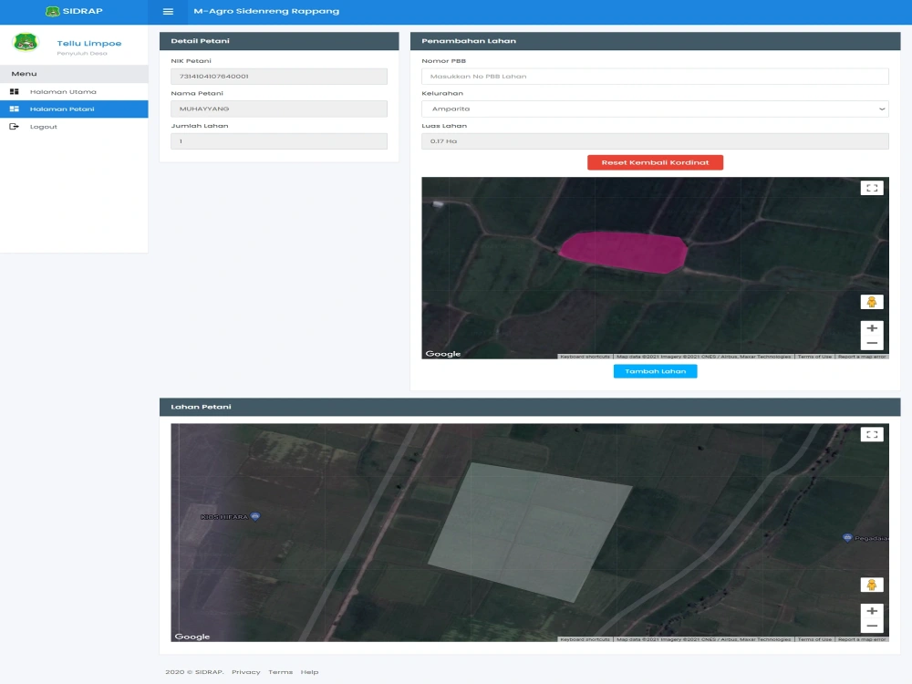Toggle fullscreen on Penambahan Lahan map
The width and height of the screenshot is (912, 684).
click(872, 188)
